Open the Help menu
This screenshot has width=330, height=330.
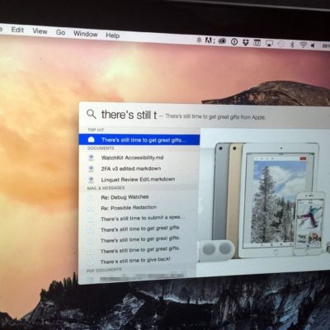[113, 35]
